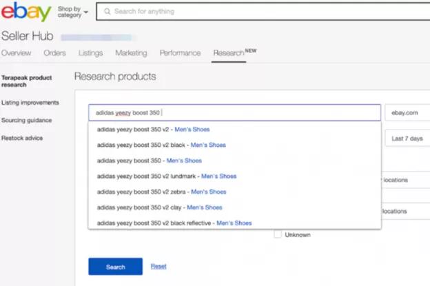The image size is (430, 286).
Task: Open the Performance tab
Action: [x=180, y=52]
